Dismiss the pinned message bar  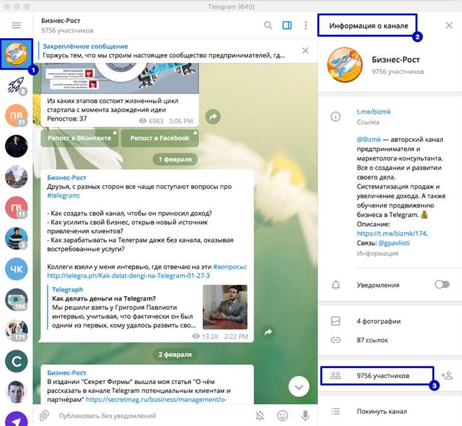(x=306, y=50)
